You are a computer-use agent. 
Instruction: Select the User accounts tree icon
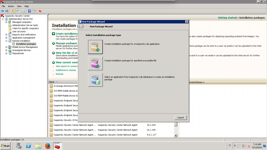coord(10,32)
